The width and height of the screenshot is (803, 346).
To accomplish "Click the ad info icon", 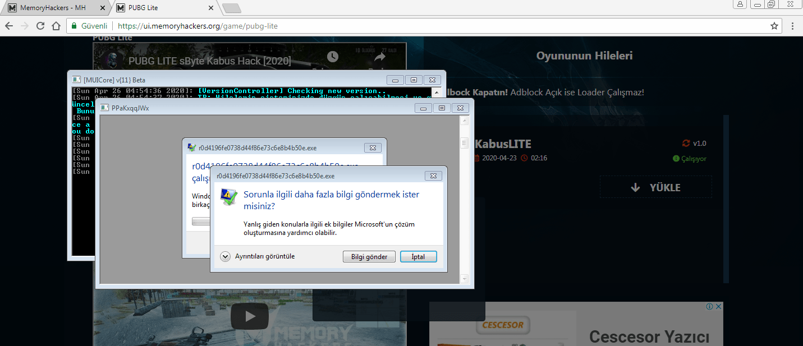I will coord(710,307).
